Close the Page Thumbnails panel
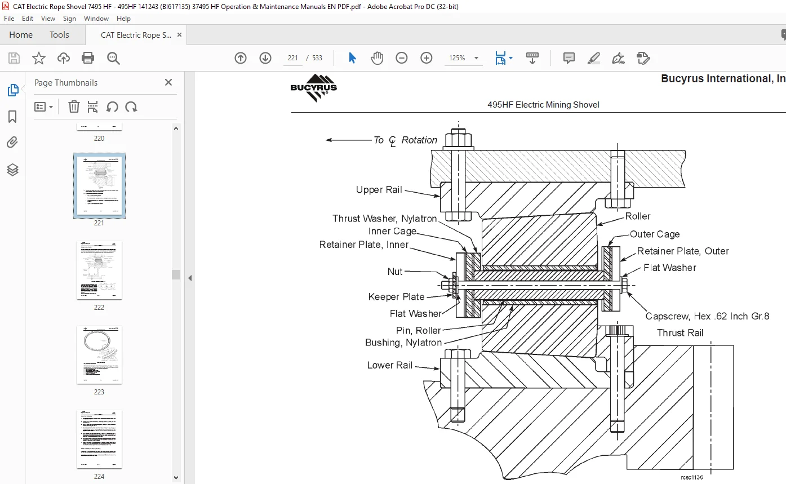 tap(168, 82)
